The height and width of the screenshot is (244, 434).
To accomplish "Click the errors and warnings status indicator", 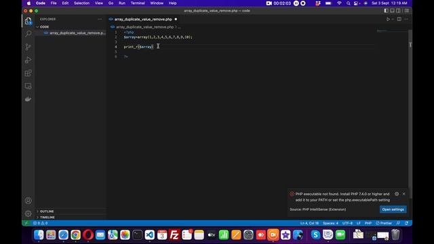I will click(41, 223).
